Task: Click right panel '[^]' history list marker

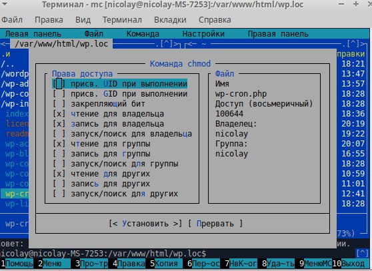Action: pyautogui.click(x=353, y=44)
